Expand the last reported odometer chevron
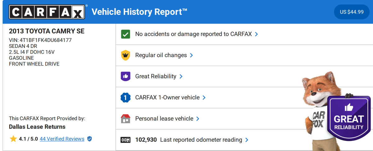This screenshot has width=373, height=151. point(247,140)
